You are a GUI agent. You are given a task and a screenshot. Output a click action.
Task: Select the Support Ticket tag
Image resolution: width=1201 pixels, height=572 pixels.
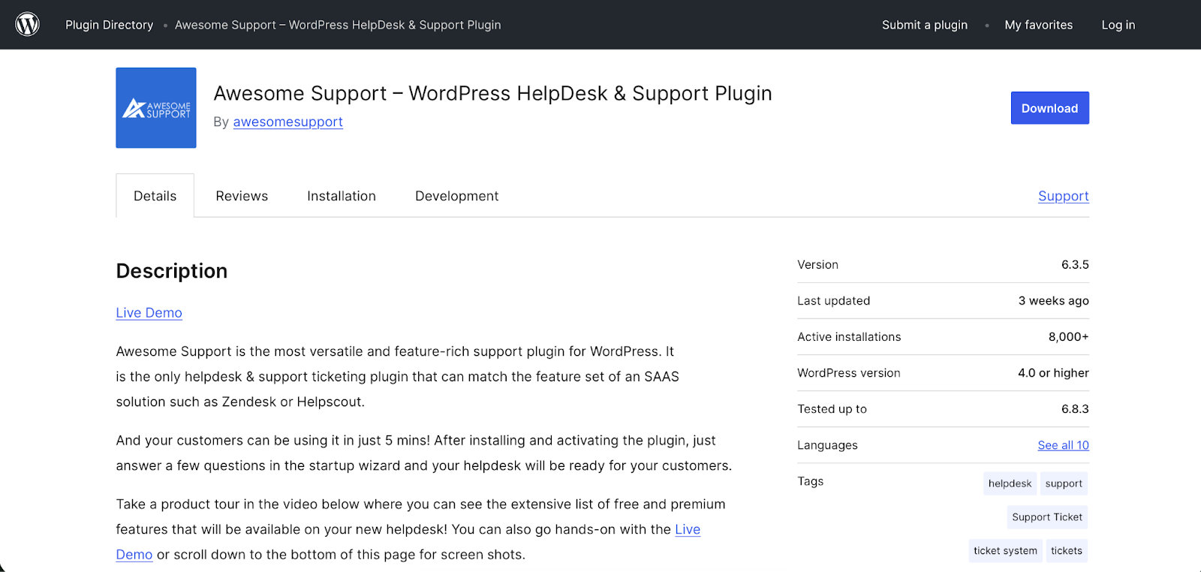point(1047,517)
